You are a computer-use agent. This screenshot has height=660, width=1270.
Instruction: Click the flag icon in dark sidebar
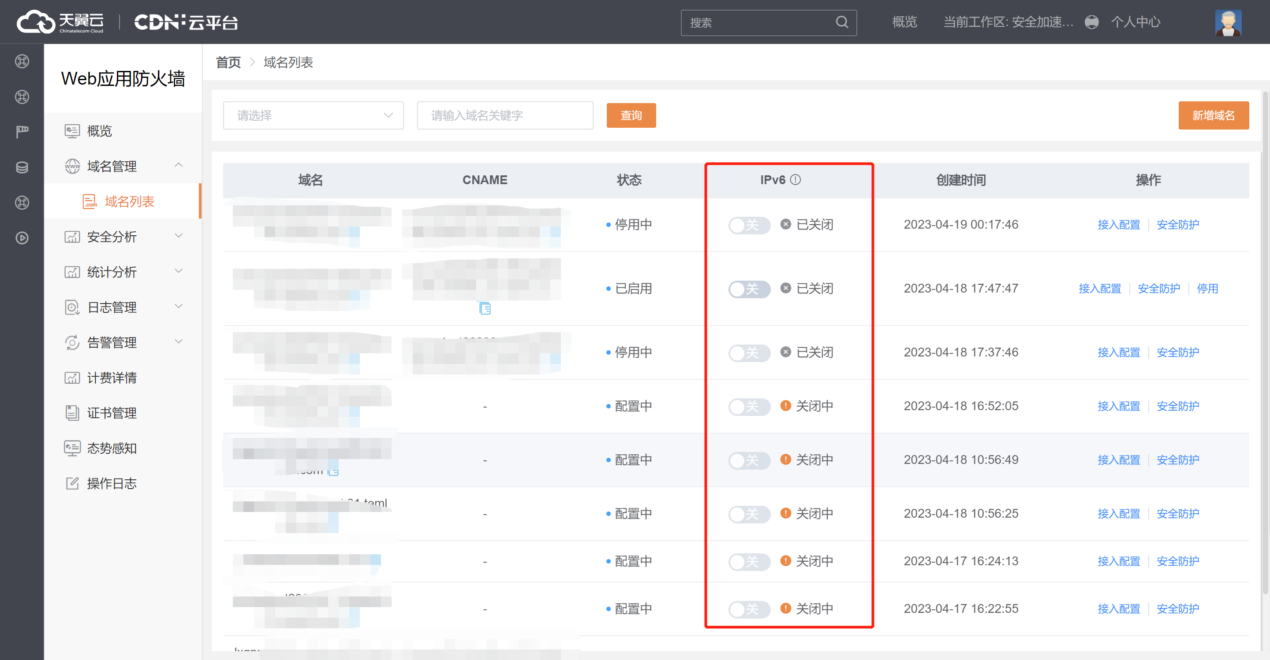(22, 131)
